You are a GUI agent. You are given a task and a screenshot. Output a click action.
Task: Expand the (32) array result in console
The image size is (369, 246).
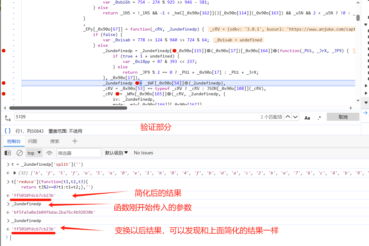point(15,173)
